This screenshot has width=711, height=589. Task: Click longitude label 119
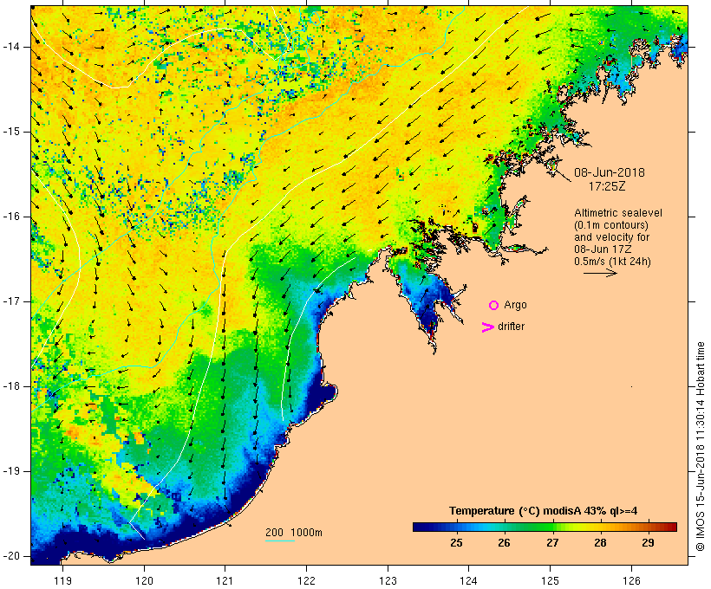(x=62, y=580)
